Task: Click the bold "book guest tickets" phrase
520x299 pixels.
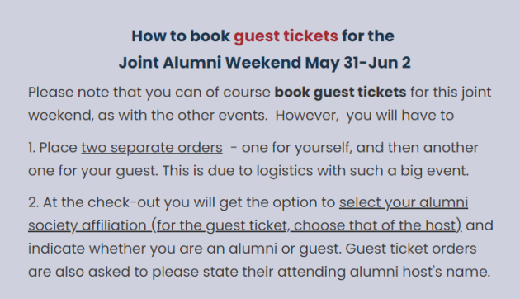Action: [x=340, y=93]
